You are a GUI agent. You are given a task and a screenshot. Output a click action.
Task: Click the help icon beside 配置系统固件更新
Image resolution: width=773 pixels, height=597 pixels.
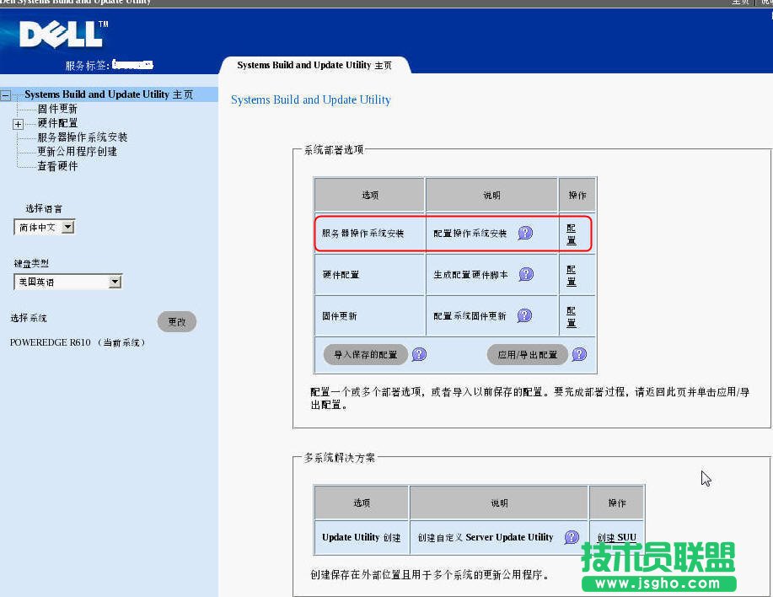(524, 315)
